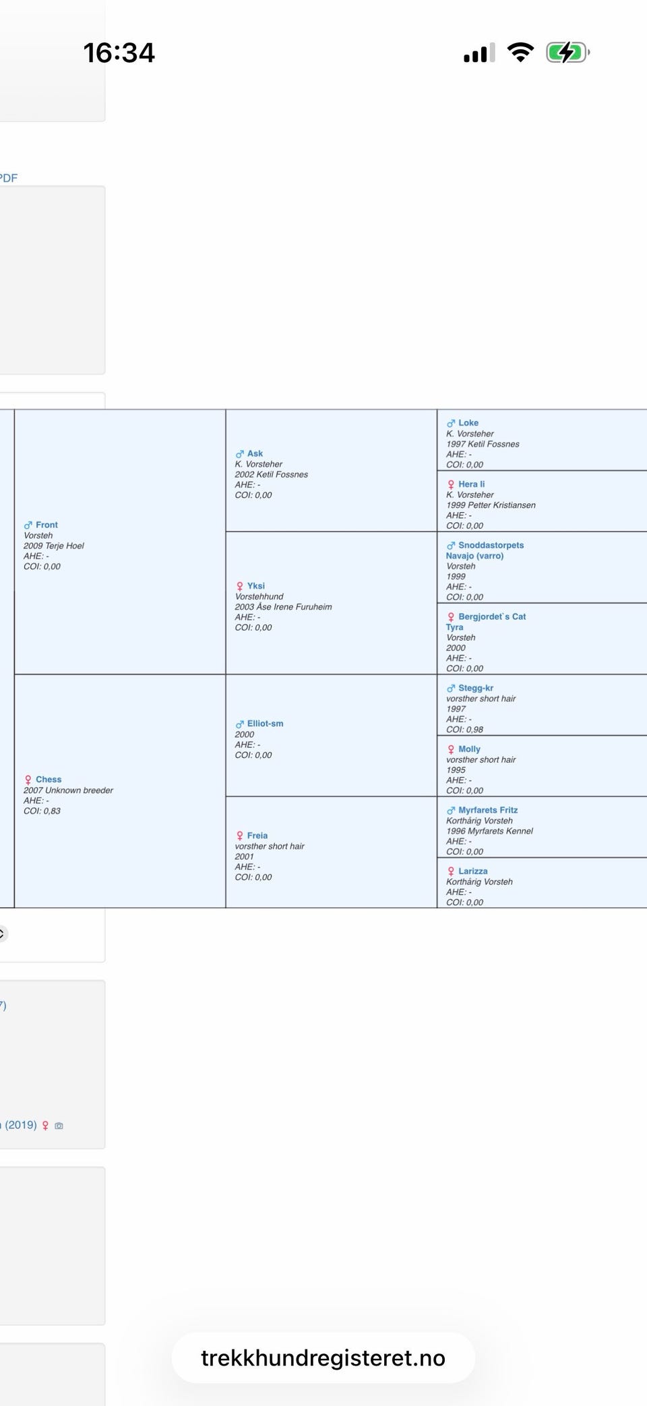Open the Myrfarets Fritz link
This screenshot has height=1406, width=647.
(488, 810)
